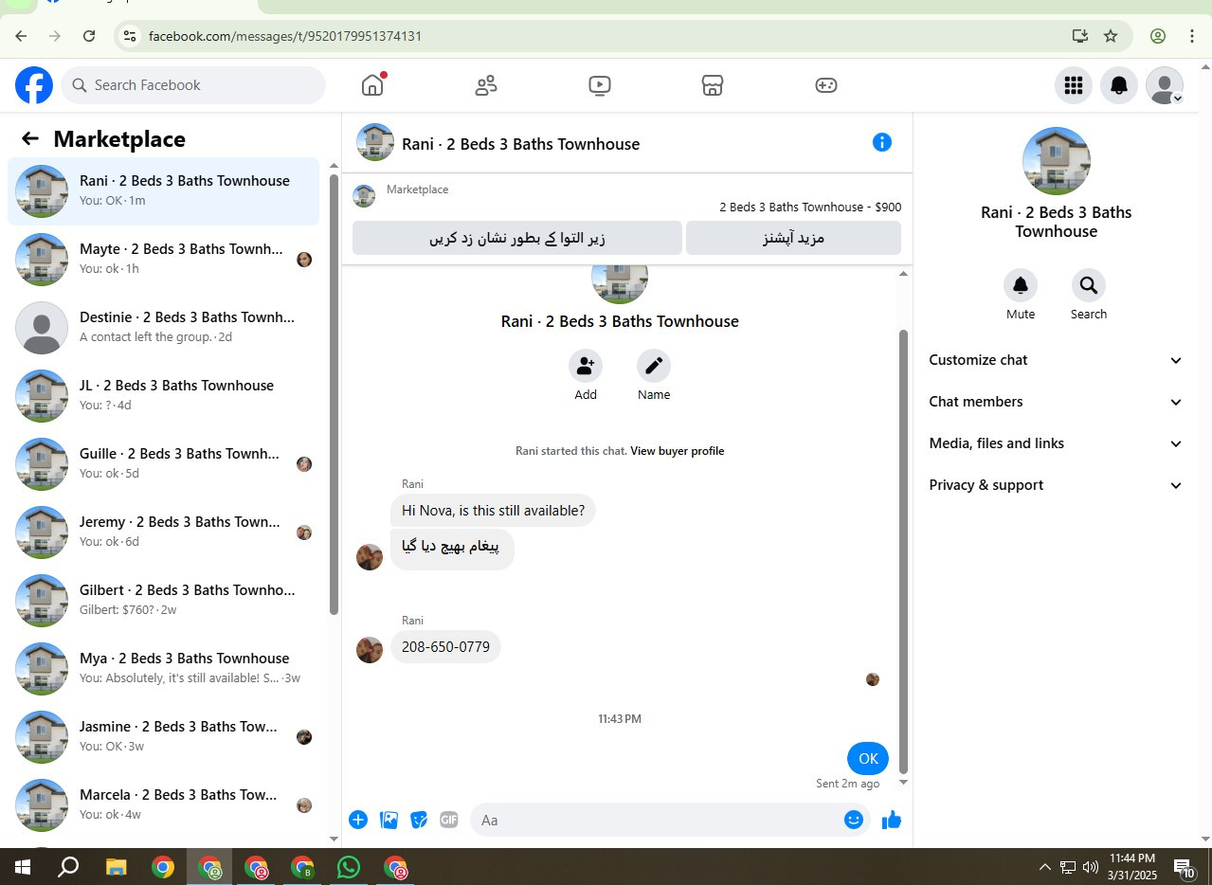Open WhatsApp from the taskbar
Image resolution: width=1212 pixels, height=885 pixels.
349,867
